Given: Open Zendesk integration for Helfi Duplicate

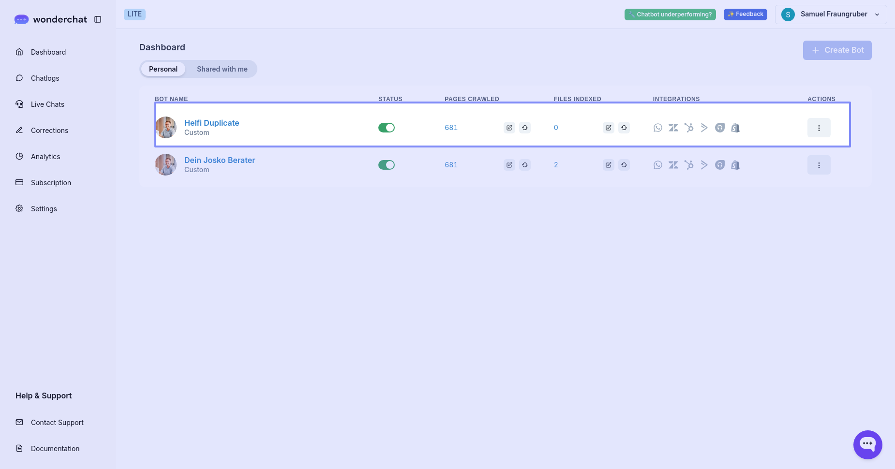Looking at the screenshot, I should pyautogui.click(x=673, y=128).
